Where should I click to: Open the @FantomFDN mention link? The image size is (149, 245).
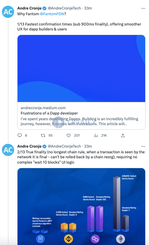pyautogui.click(x=52, y=14)
